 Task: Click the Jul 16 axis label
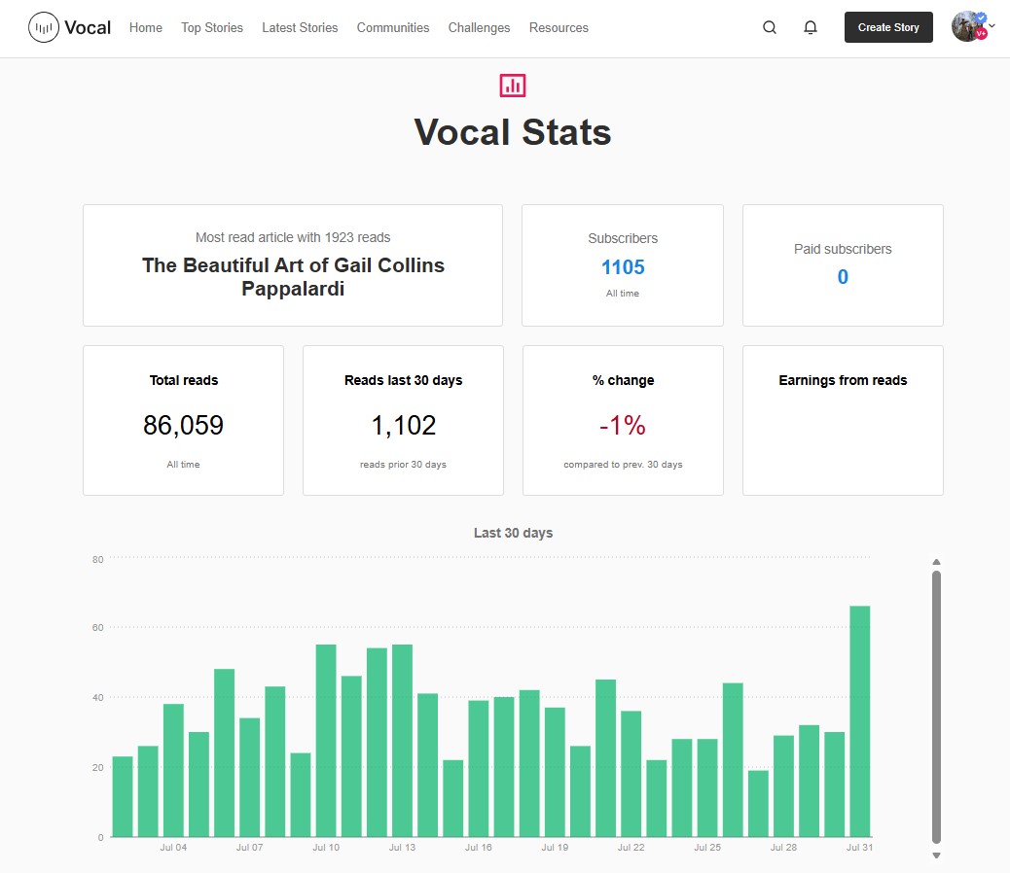(x=479, y=848)
